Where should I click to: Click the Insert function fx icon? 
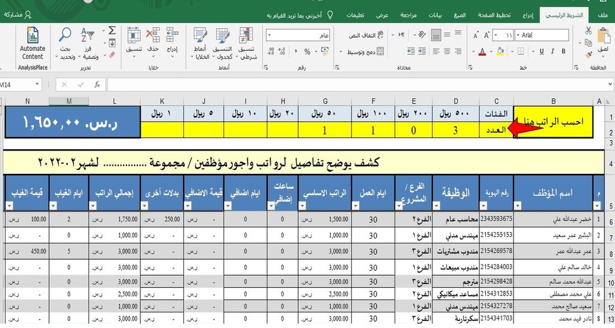[x=97, y=85]
